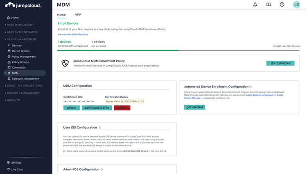
Task: Click the '2 total macOS devices' text
Action: click(287, 46)
